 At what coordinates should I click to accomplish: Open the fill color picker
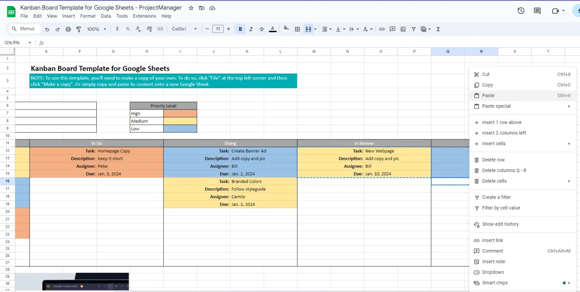(286, 29)
